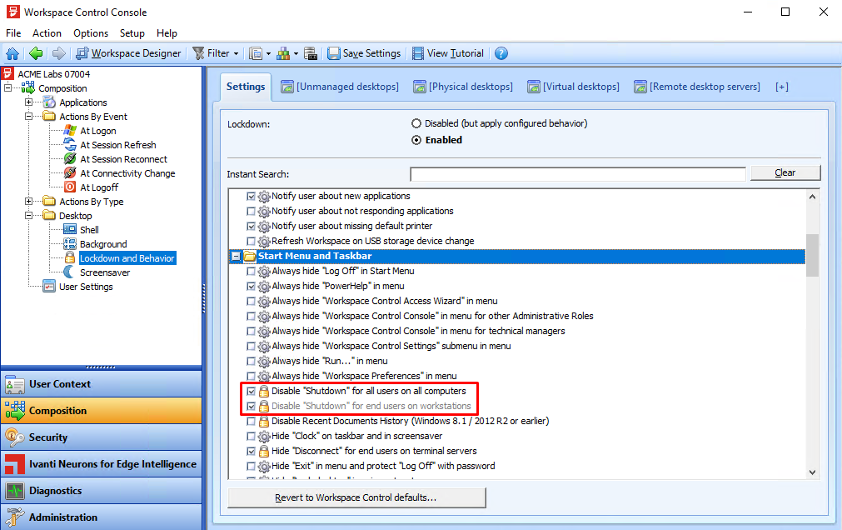Open the At Logoff node
The image size is (842, 530).
click(x=99, y=187)
